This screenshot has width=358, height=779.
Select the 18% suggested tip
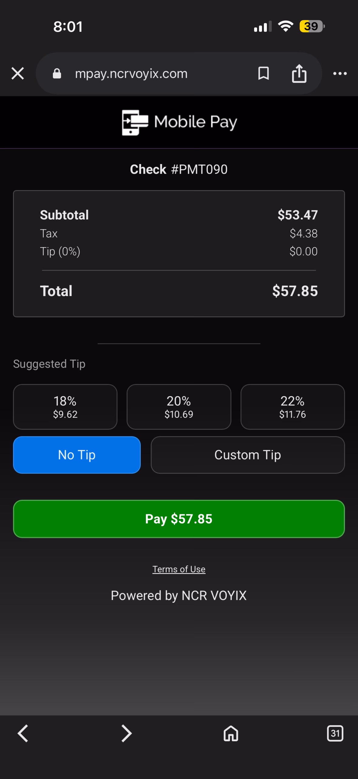[x=65, y=407]
